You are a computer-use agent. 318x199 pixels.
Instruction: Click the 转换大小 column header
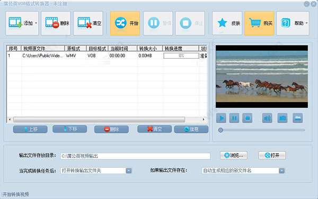click(x=150, y=49)
